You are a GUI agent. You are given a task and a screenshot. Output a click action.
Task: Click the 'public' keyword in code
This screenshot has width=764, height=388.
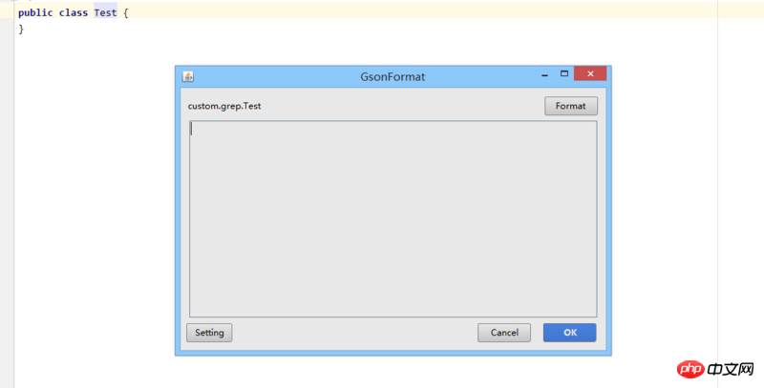click(x=35, y=13)
